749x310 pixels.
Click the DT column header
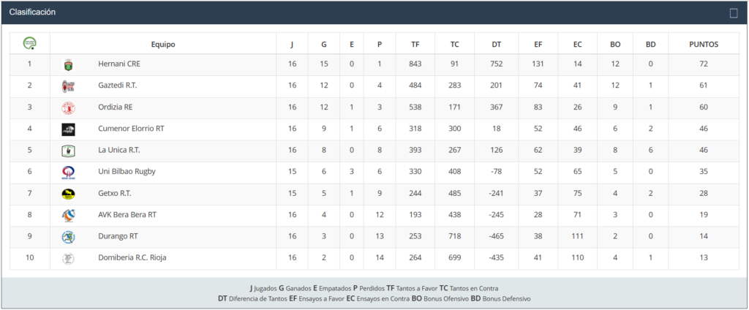click(x=497, y=44)
